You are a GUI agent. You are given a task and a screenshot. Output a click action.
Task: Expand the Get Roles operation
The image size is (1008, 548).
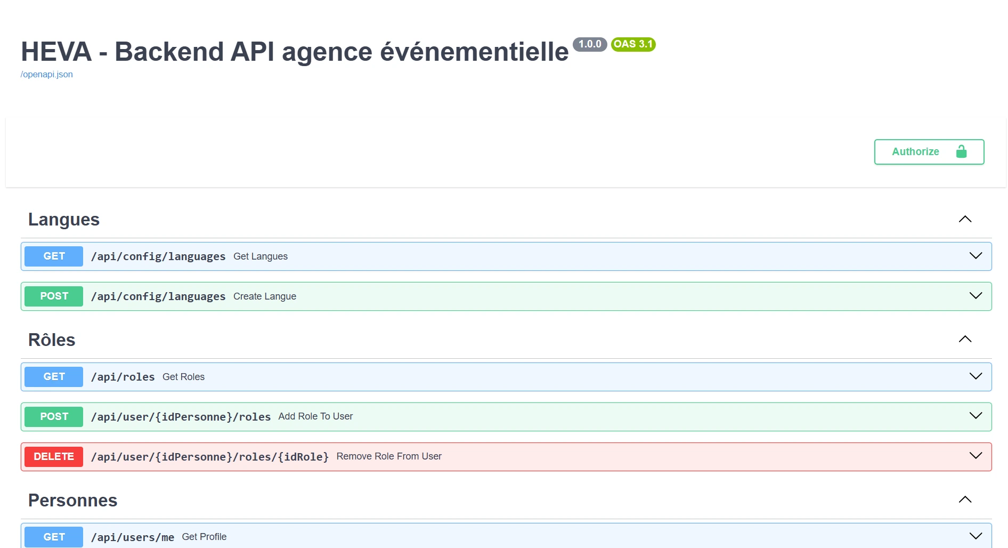pos(976,376)
